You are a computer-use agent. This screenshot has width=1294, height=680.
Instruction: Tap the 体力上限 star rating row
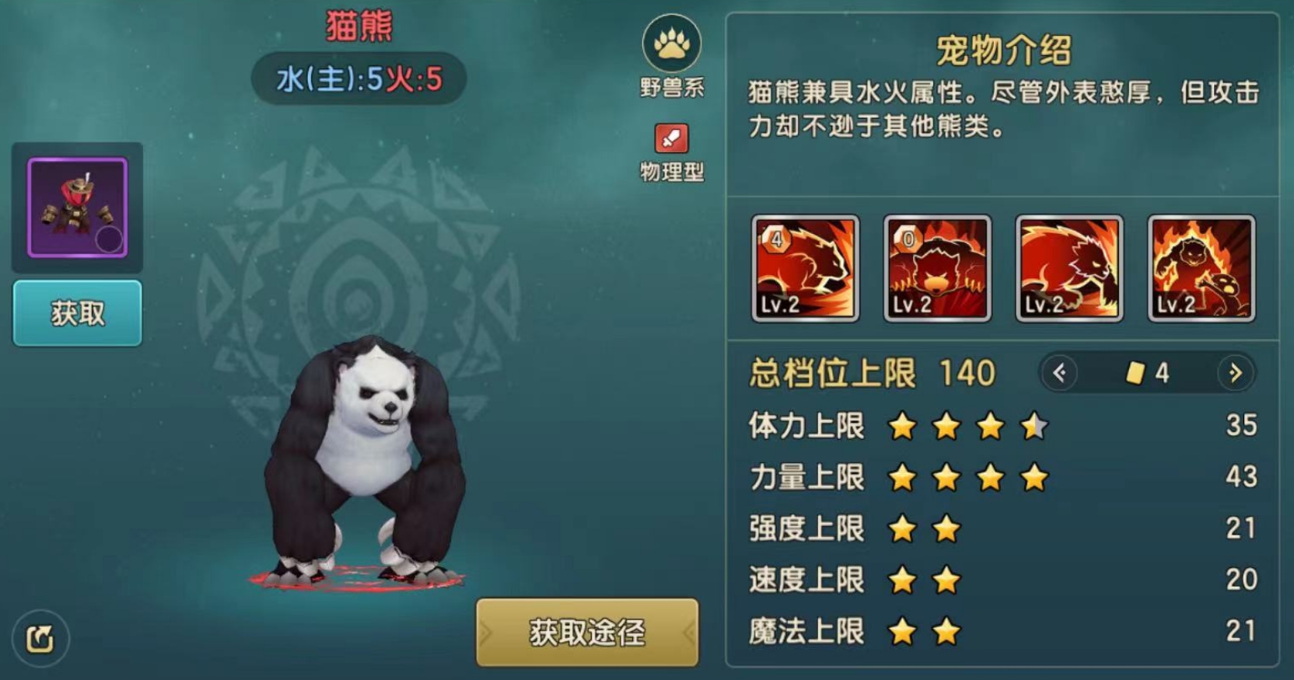click(x=1002, y=426)
